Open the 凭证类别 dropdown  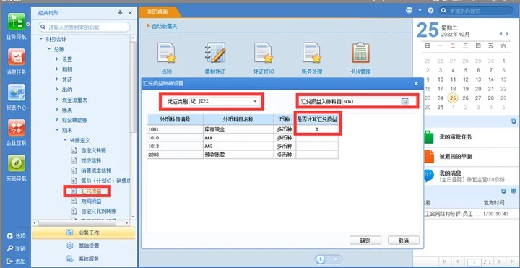(256, 102)
